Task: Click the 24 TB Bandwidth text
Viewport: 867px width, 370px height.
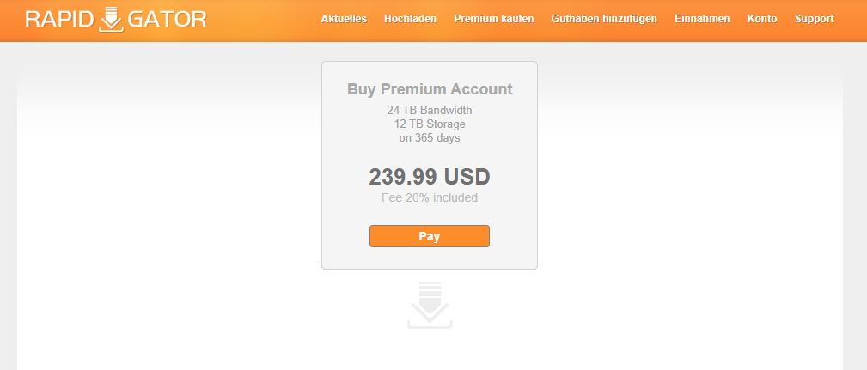Action: [x=430, y=110]
